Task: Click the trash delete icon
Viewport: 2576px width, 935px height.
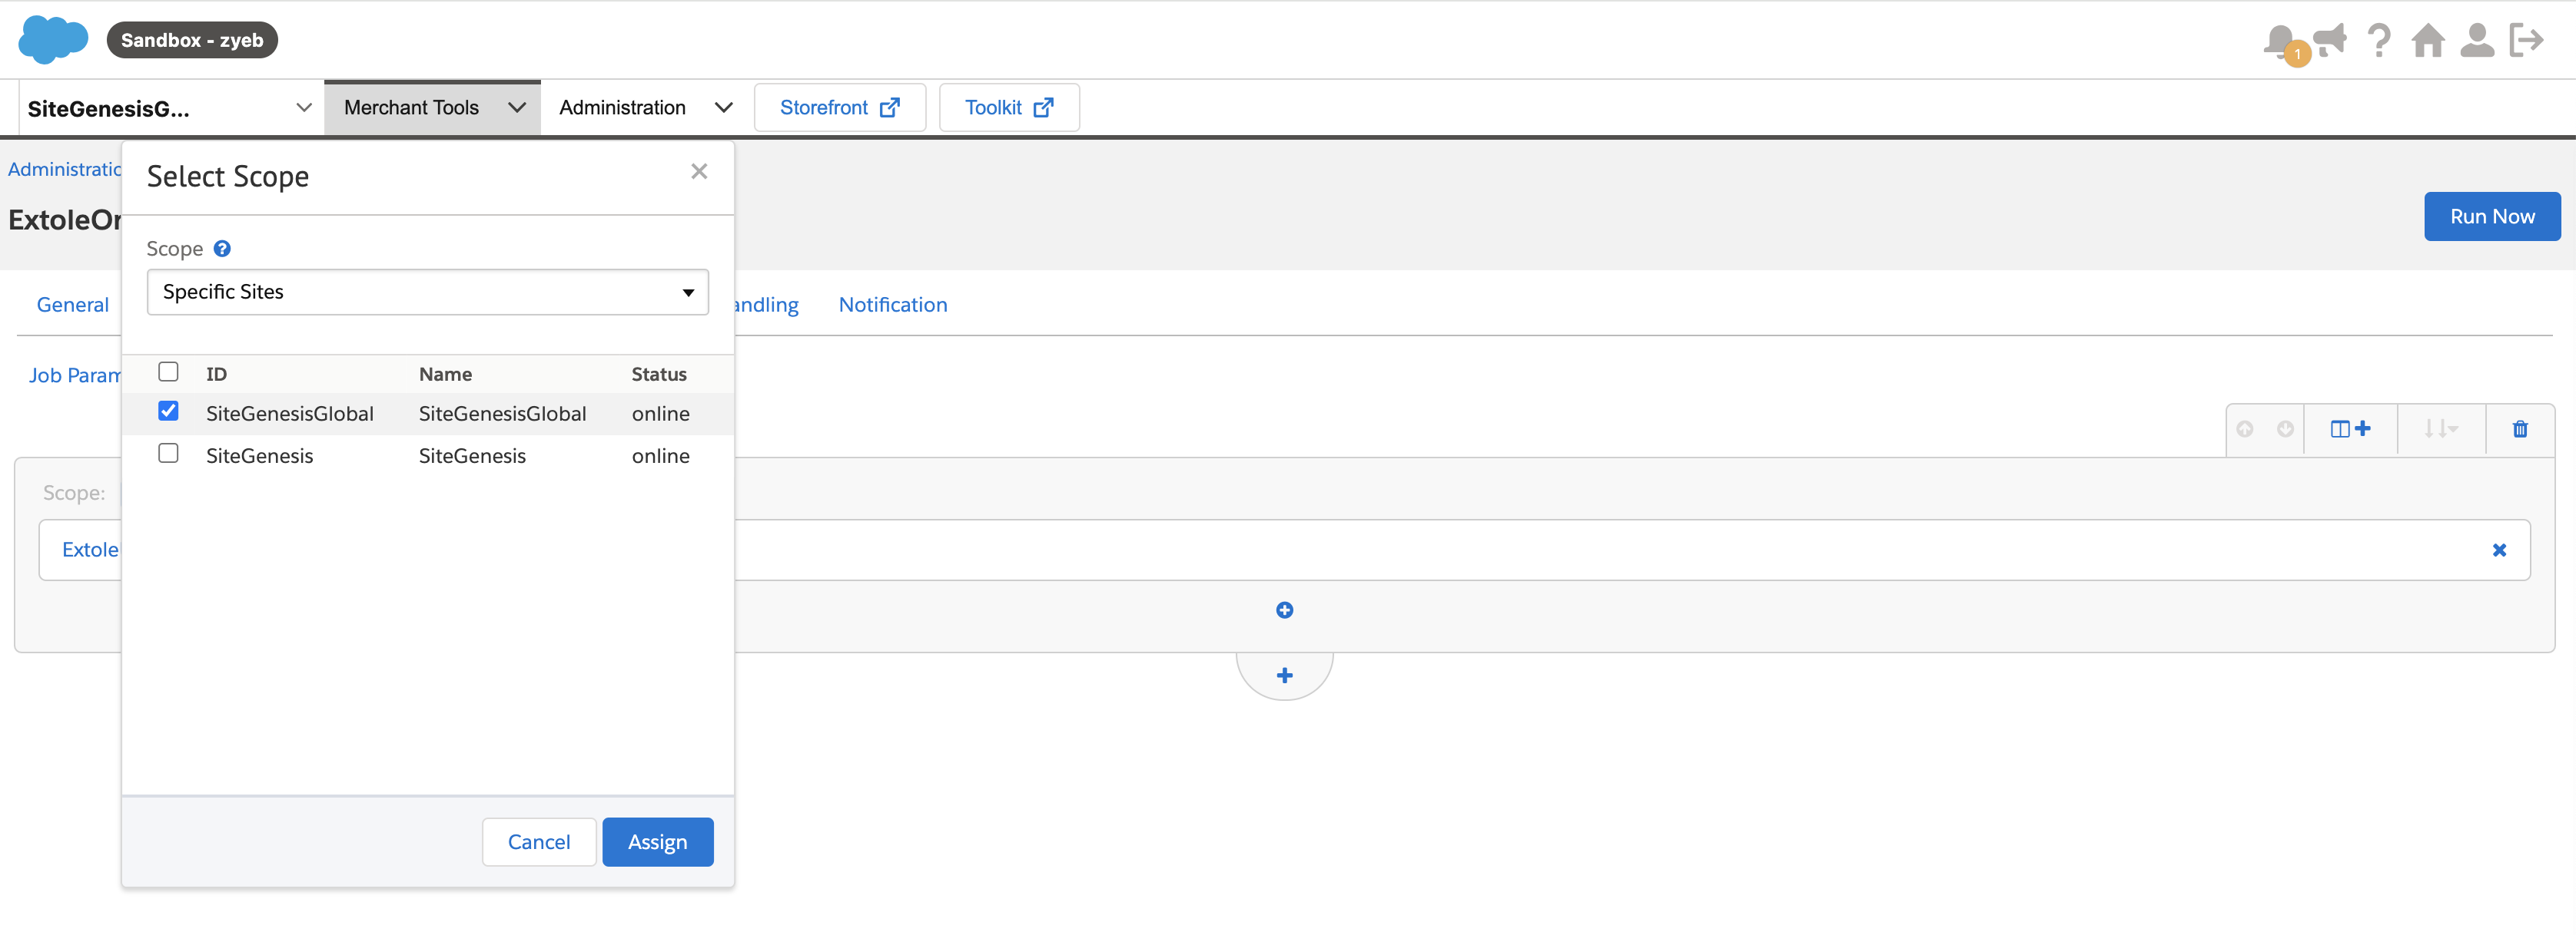Action: click(2520, 430)
